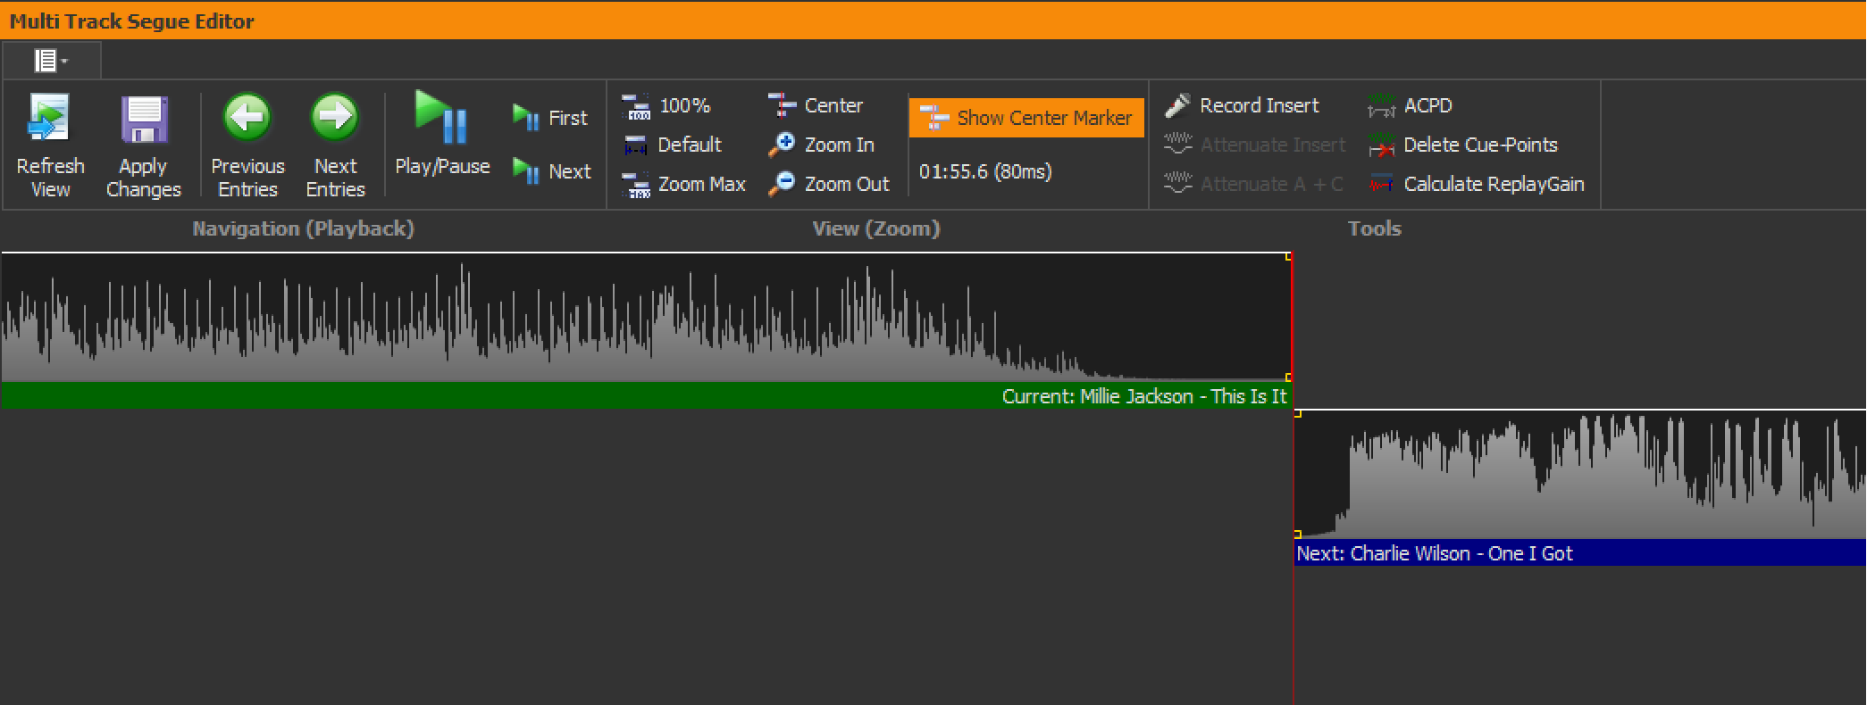Viewport: 1867px width, 705px height.
Task: Select the Next: Charlie Wilson track bar
Action: pos(1580,552)
